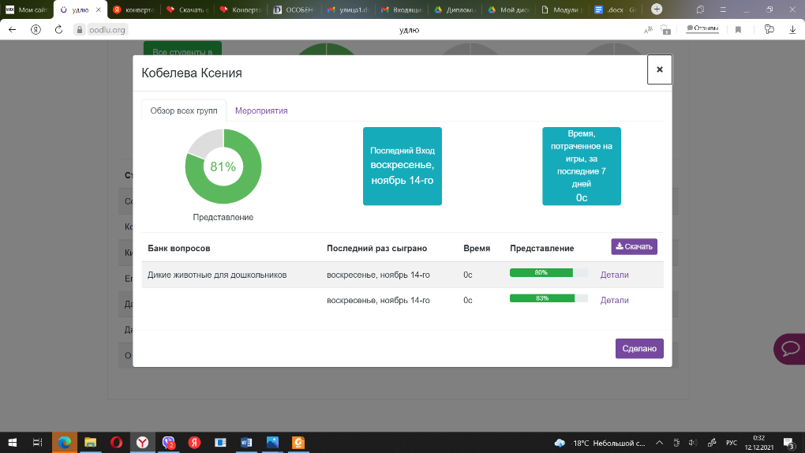
Task: Close the Кобелева Ксения dialog with X
Action: [659, 69]
